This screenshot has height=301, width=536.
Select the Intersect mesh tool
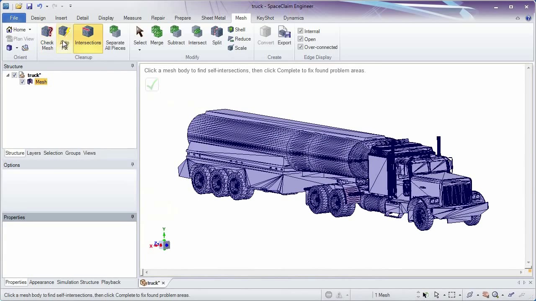click(x=197, y=36)
